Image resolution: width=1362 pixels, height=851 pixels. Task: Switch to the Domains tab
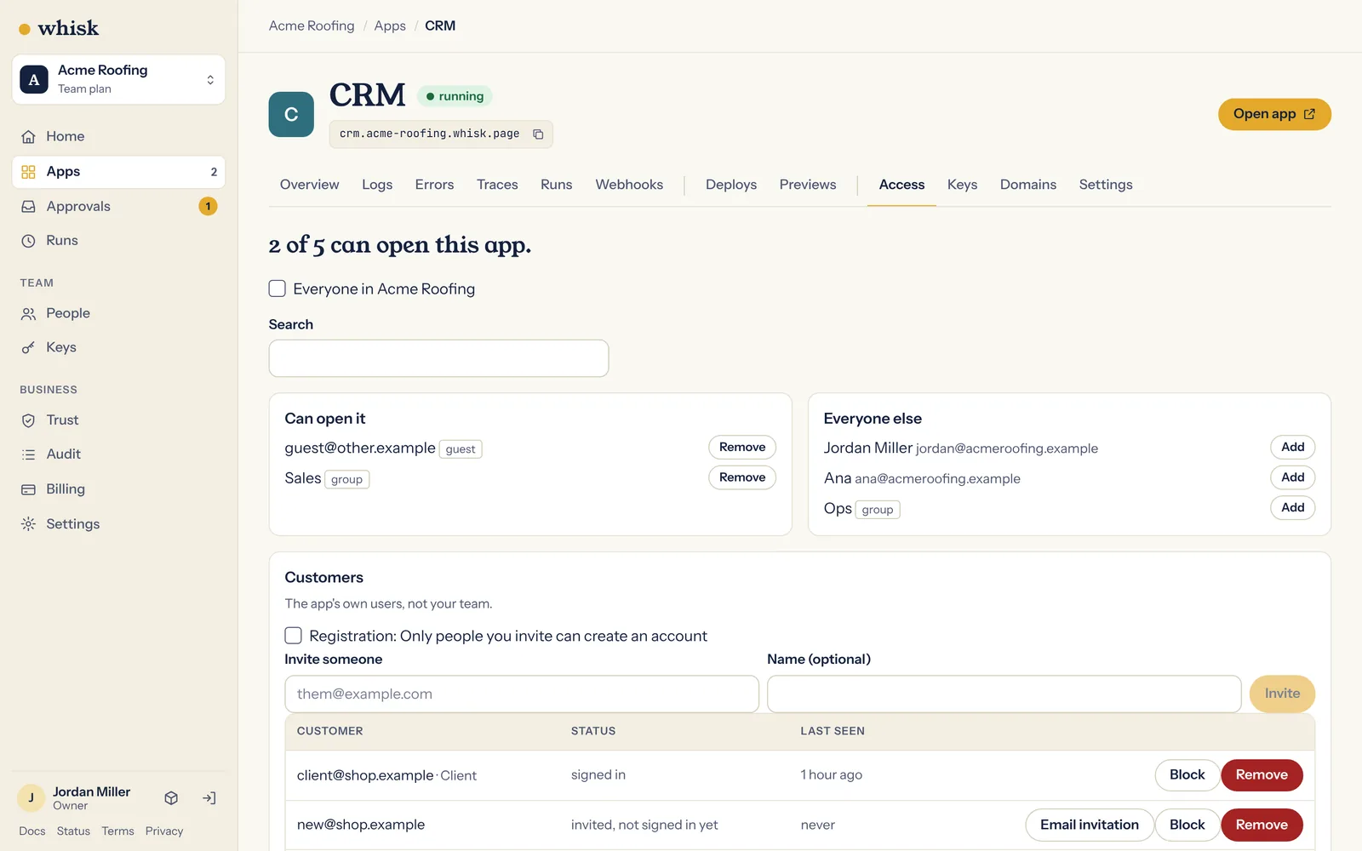coord(1027,185)
